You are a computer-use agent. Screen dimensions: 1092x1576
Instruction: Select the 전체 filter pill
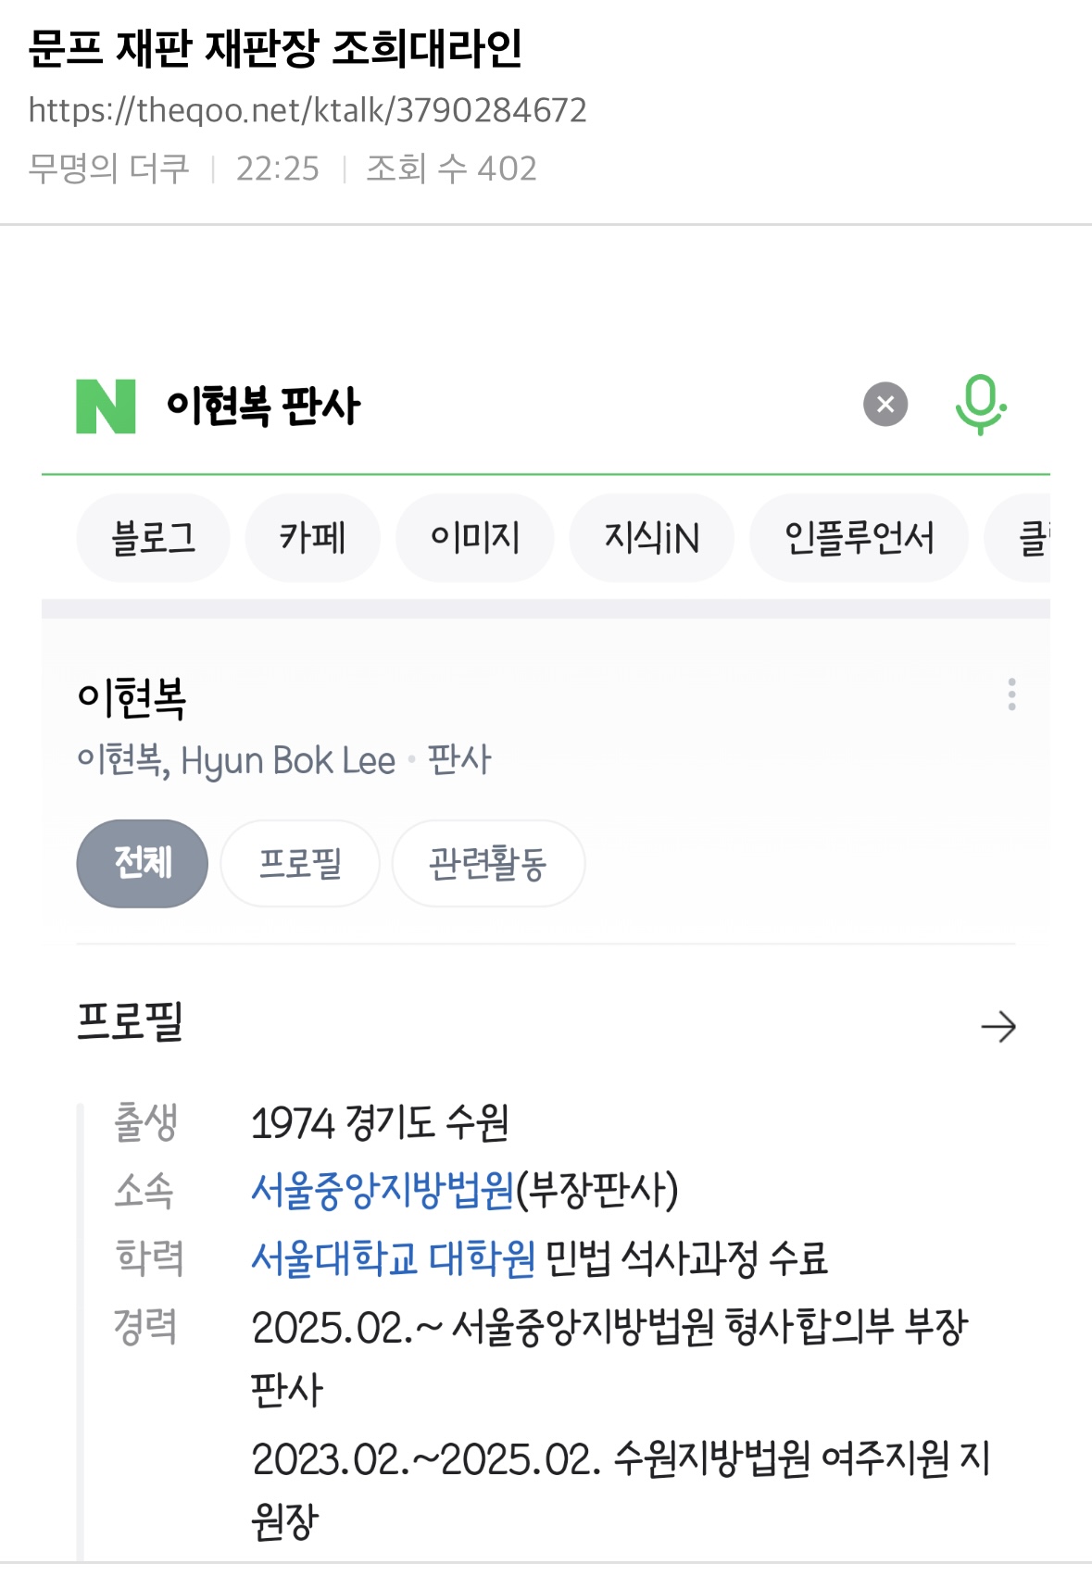click(x=142, y=863)
